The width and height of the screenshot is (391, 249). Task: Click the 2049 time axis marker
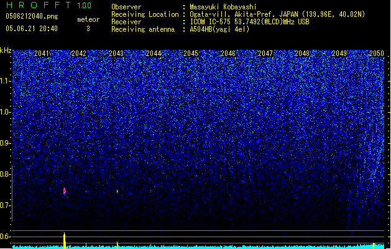(x=339, y=54)
